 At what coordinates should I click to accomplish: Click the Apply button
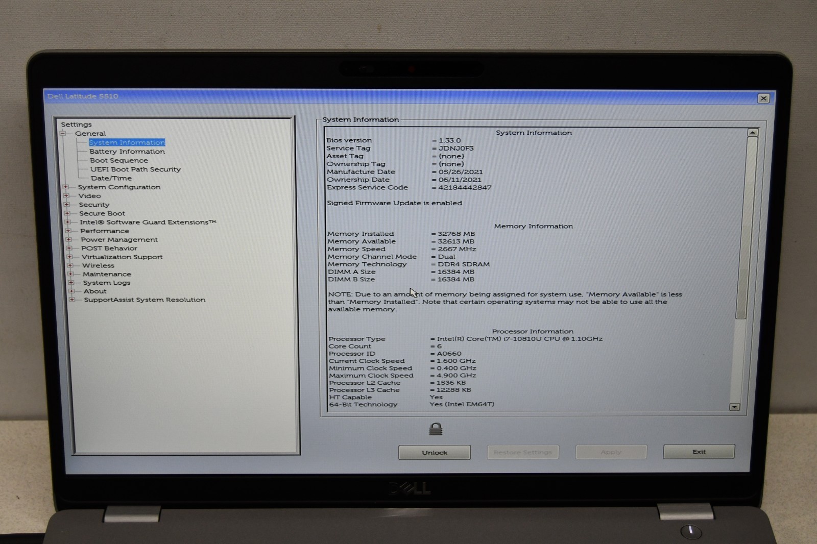pos(611,452)
